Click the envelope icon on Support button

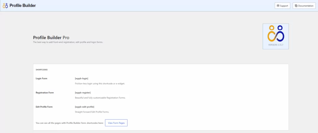[278, 6]
